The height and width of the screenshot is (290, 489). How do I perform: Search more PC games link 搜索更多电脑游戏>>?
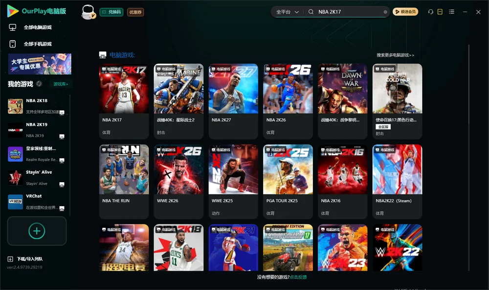[396, 55]
